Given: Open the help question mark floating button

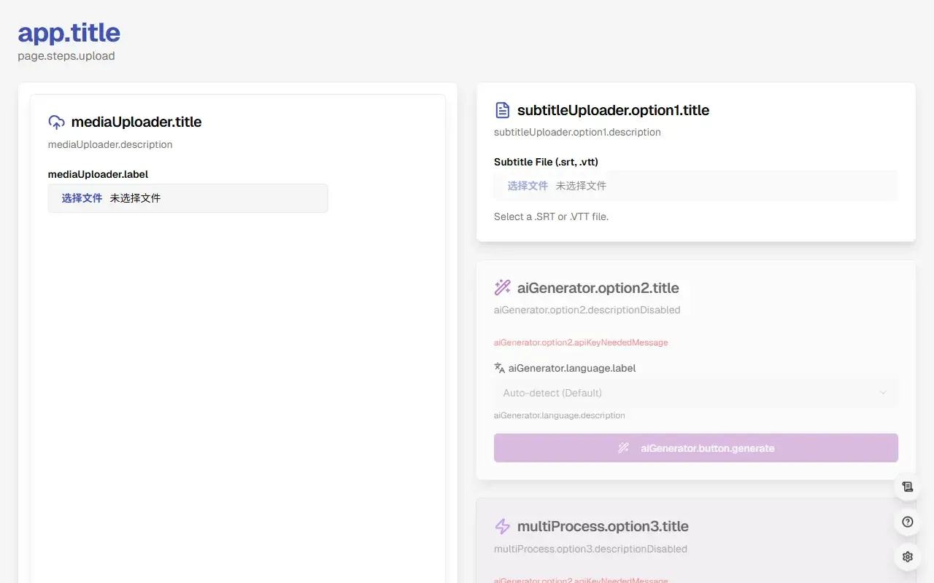Looking at the screenshot, I should 908,522.
